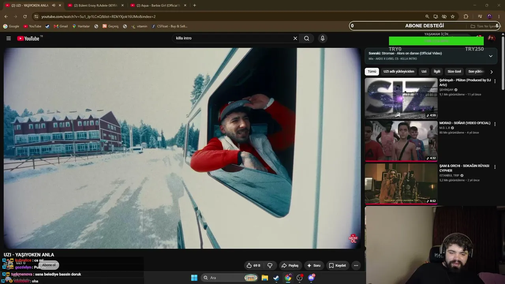This screenshot has height=284, width=505.
Task: Save the video with Kaydet
Action: click(337, 265)
